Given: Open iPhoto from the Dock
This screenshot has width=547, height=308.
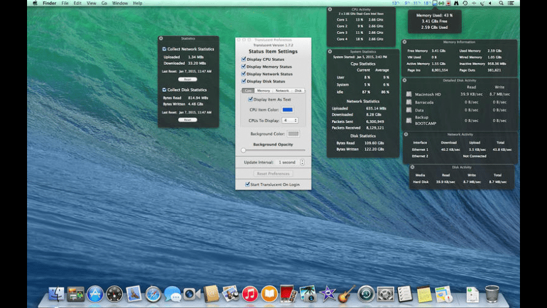Looking at the screenshot, I should coord(307,294).
